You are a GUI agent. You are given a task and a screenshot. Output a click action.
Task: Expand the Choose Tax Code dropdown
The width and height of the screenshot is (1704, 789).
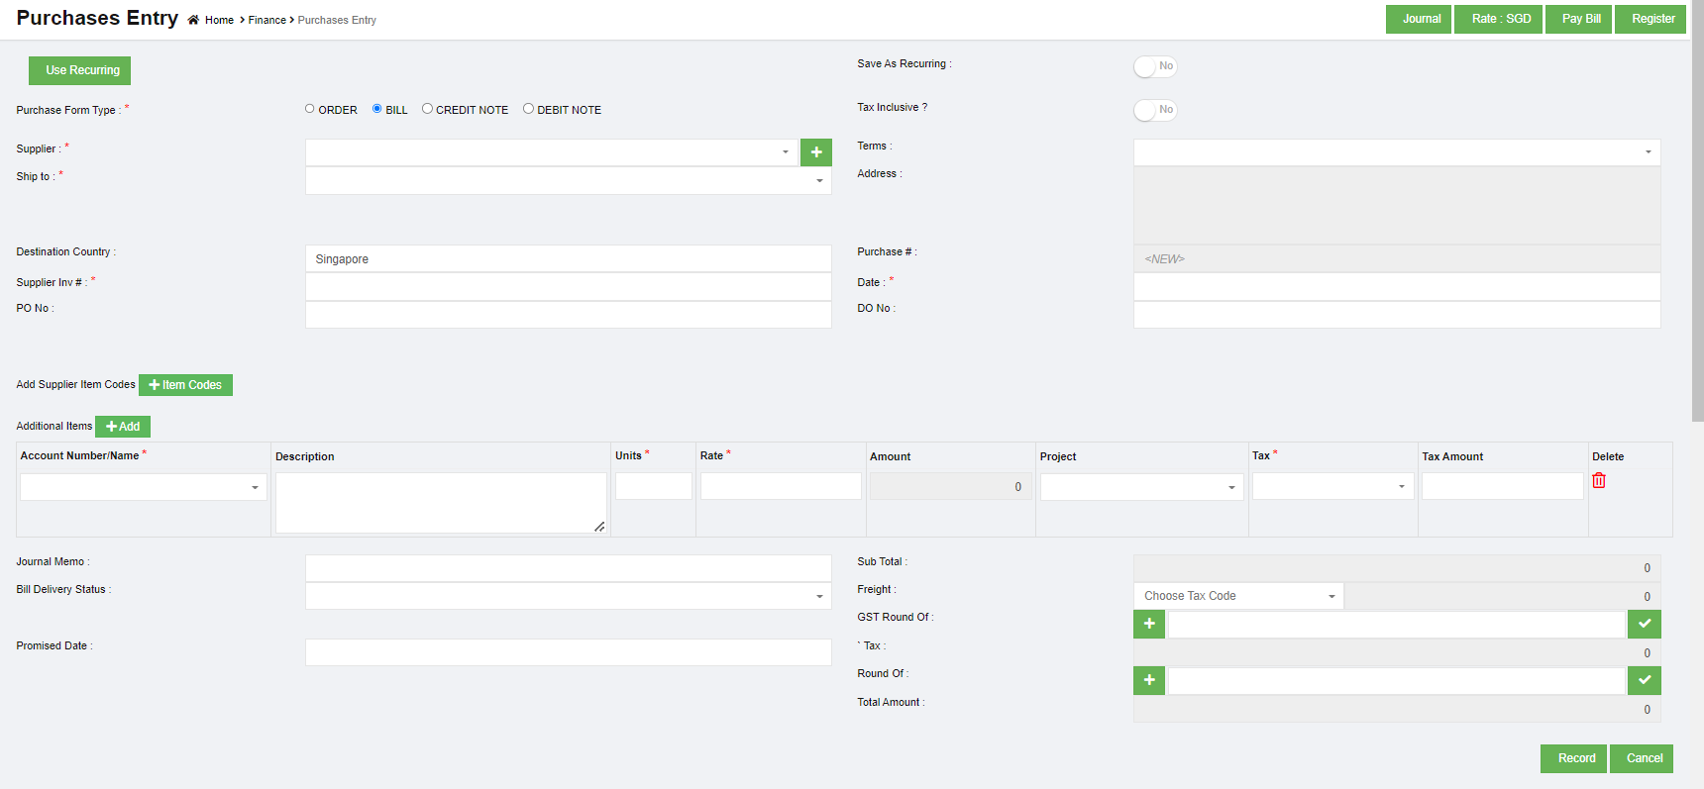[1238, 596]
